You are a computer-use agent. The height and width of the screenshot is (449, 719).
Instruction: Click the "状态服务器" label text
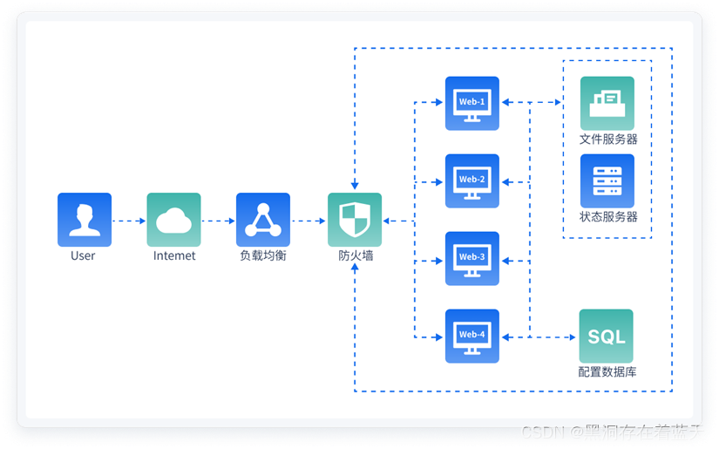click(x=608, y=216)
